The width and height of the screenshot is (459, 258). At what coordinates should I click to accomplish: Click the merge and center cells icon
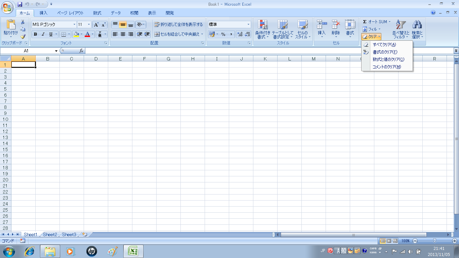point(157,34)
